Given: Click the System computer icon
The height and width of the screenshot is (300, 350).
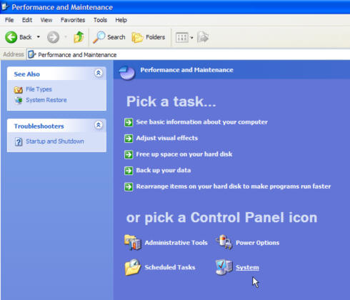Looking at the screenshot, I should [x=224, y=267].
